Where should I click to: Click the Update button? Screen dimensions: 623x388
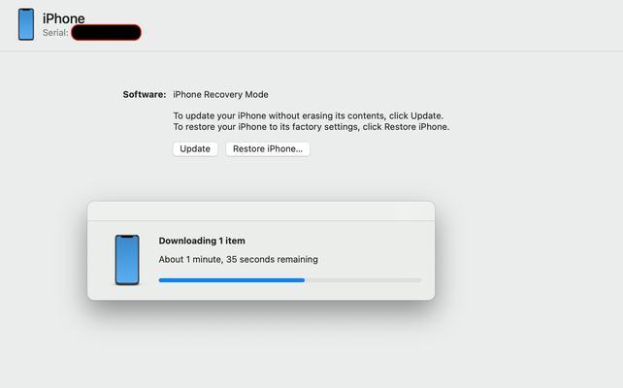click(195, 149)
